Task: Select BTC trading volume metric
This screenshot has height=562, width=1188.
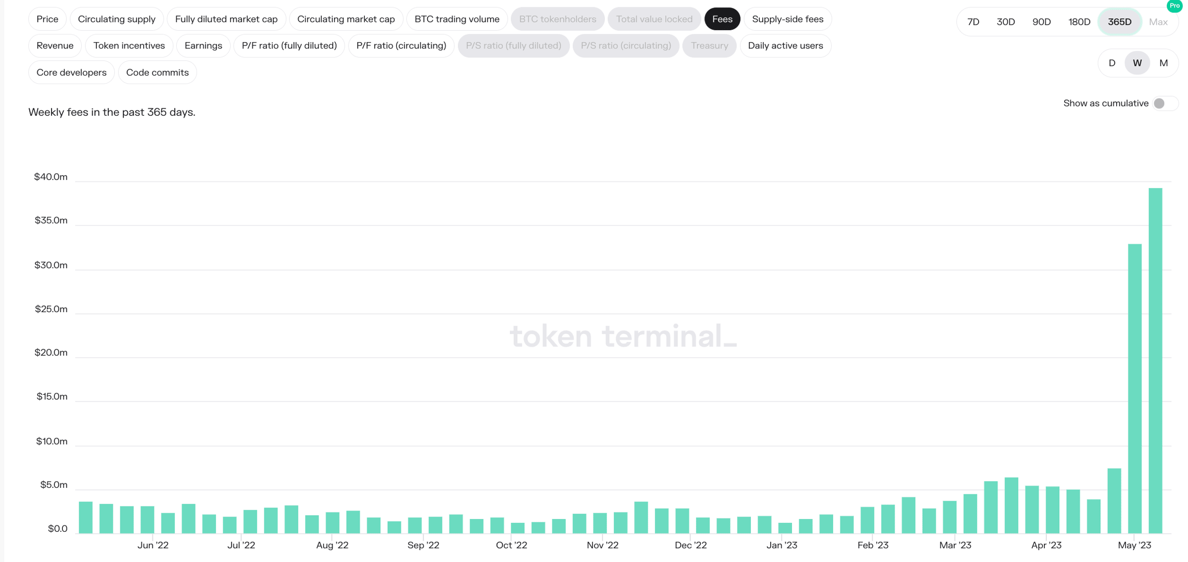Action: pos(456,19)
